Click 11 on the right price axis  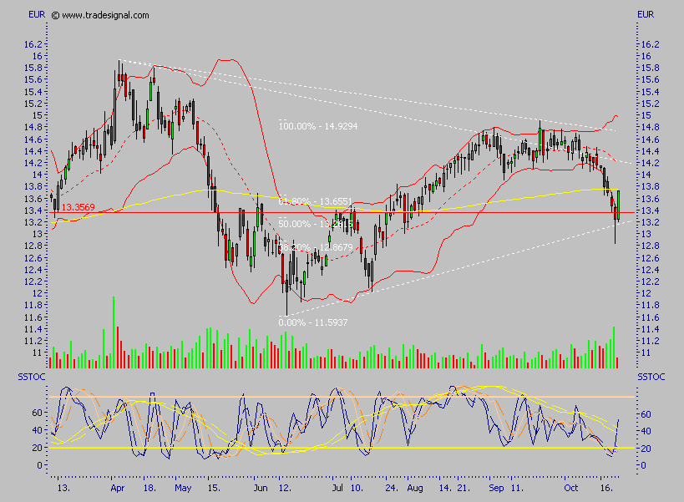tap(646, 352)
